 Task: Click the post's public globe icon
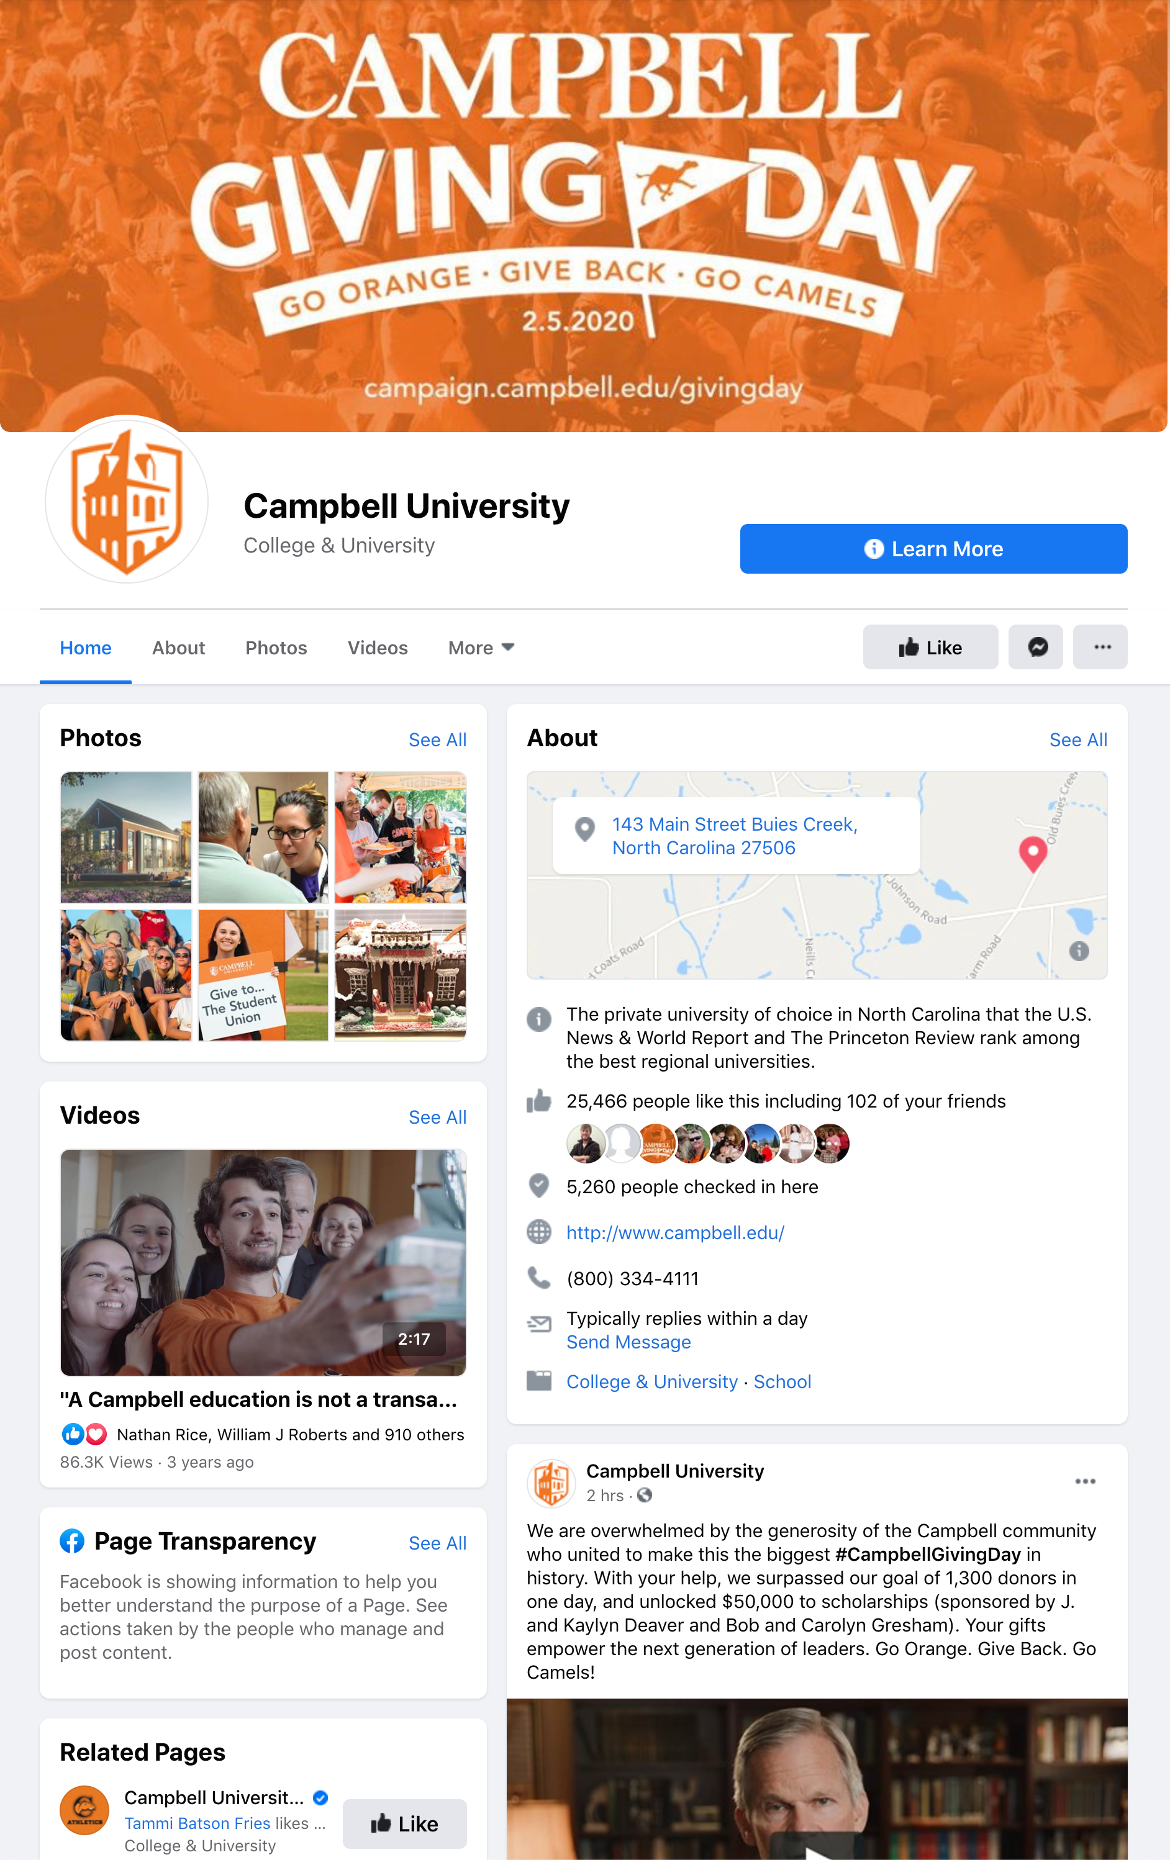645,1496
